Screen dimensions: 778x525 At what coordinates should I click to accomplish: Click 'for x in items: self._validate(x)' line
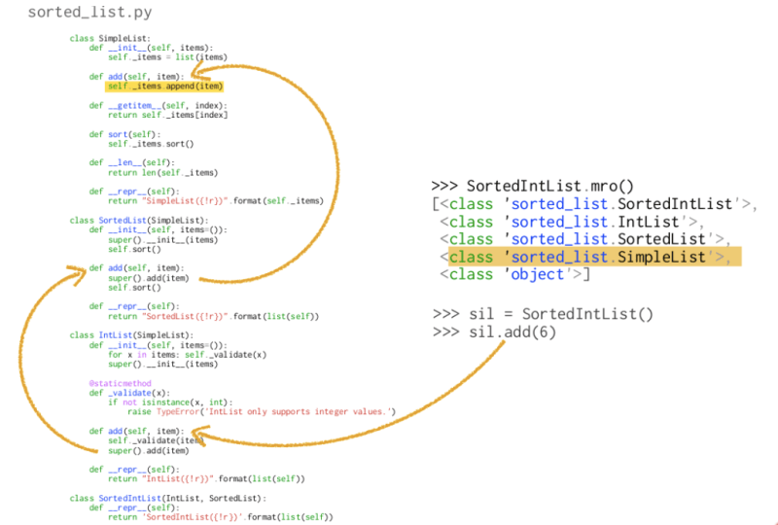click(x=187, y=354)
